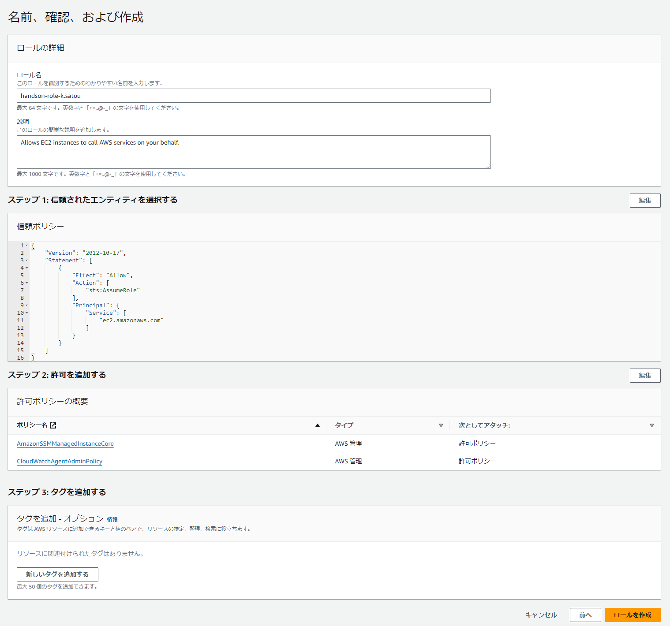The width and height of the screenshot is (670, 626).
Task: Click 新しいタグを追加する button
Action: pos(57,574)
